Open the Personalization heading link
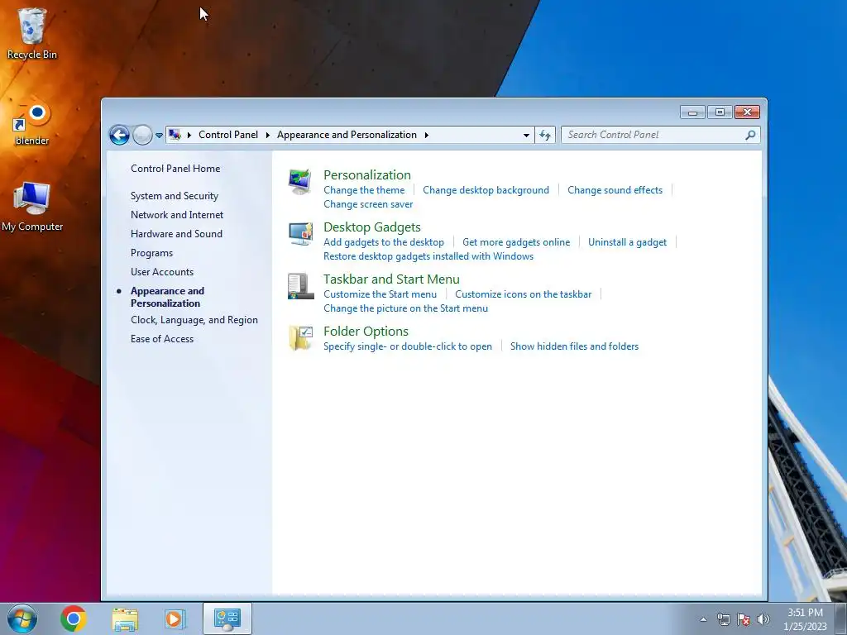This screenshot has width=847, height=635. tap(366, 175)
